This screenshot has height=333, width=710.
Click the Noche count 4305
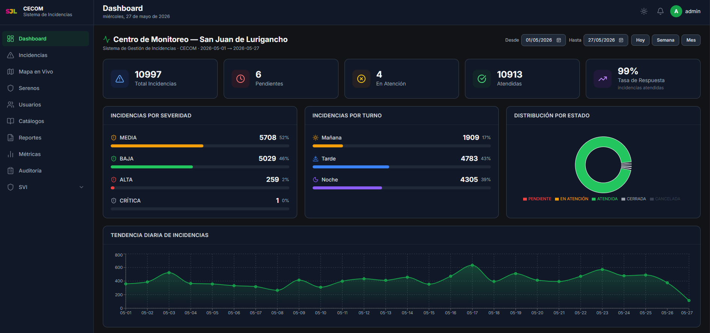tap(469, 180)
